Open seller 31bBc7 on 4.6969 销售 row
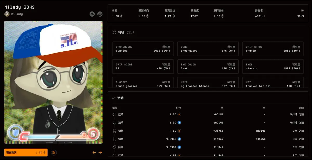 218,139
